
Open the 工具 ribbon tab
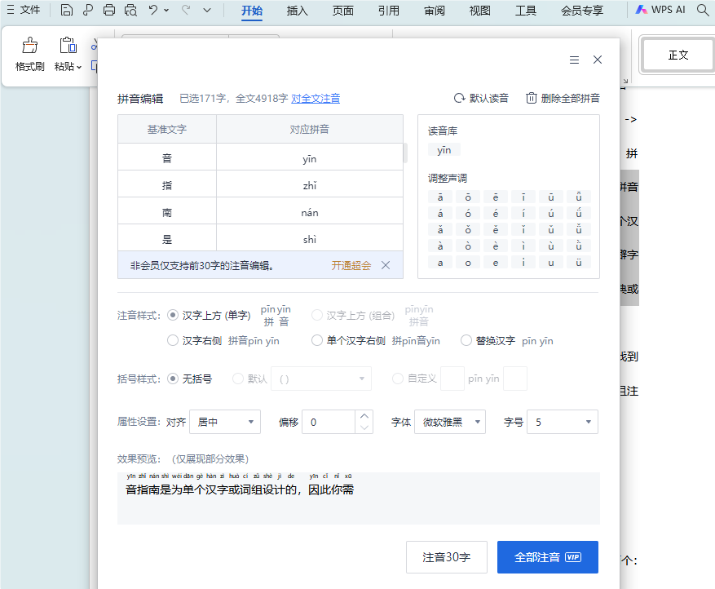pos(525,10)
